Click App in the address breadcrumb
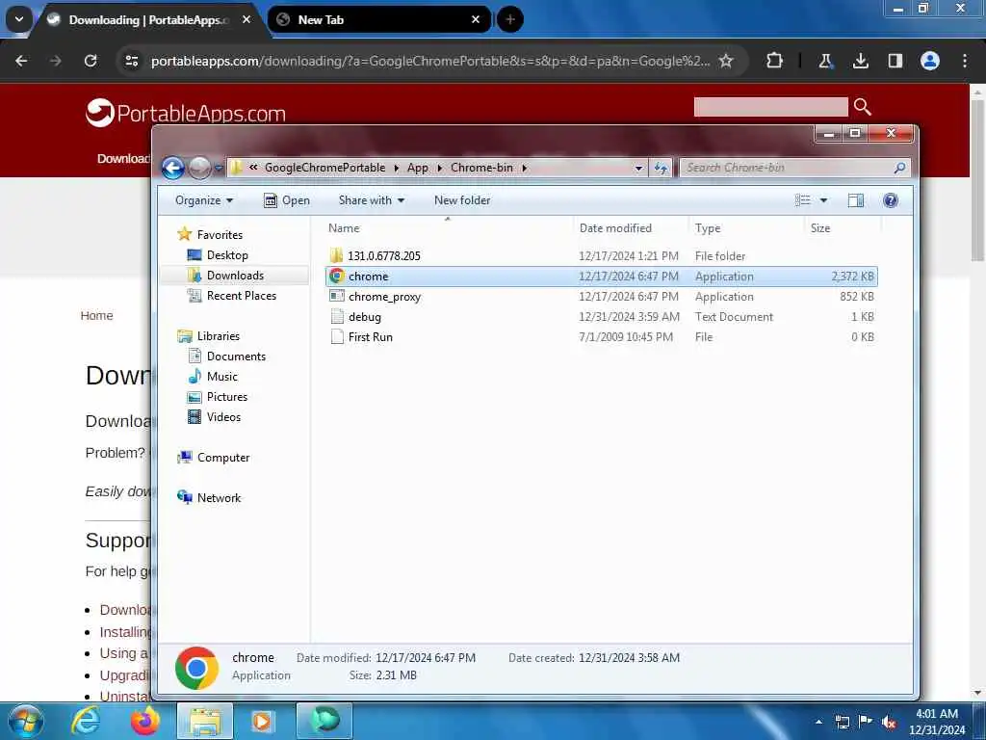 pyautogui.click(x=418, y=168)
